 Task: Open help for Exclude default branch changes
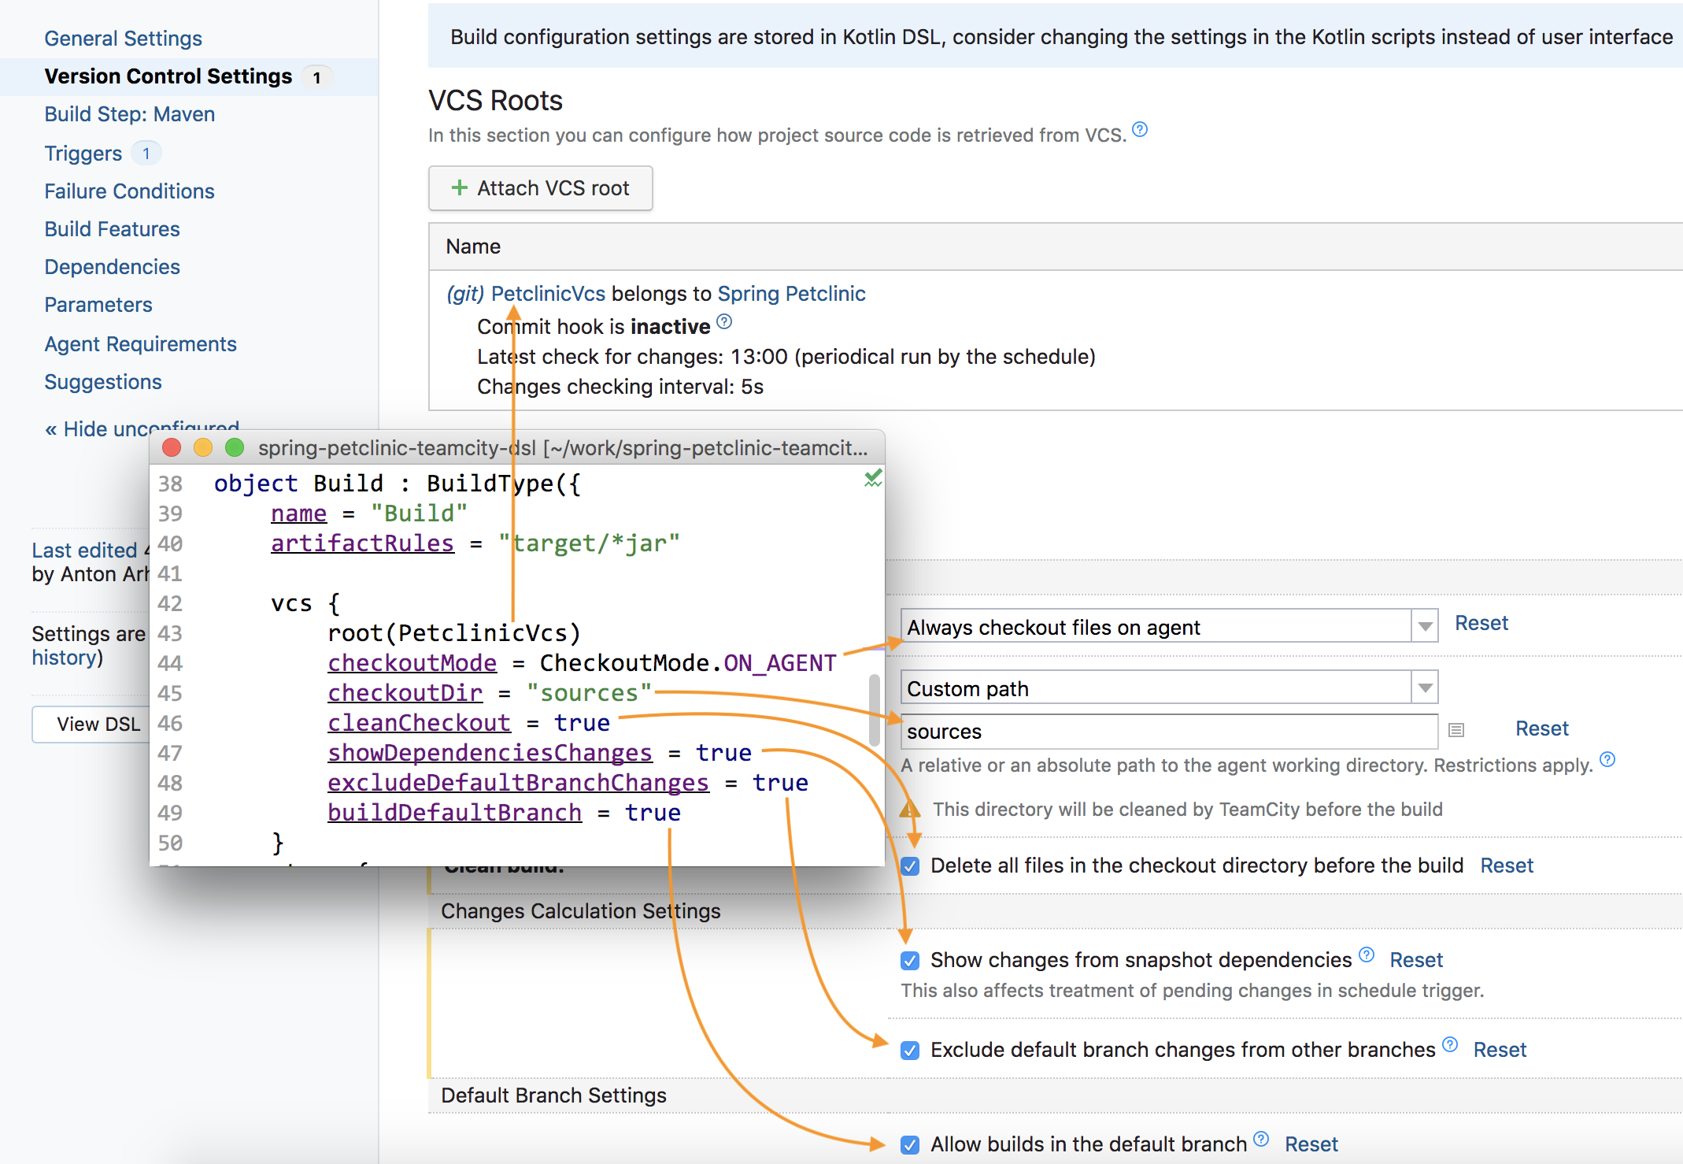pos(1450,1044)
